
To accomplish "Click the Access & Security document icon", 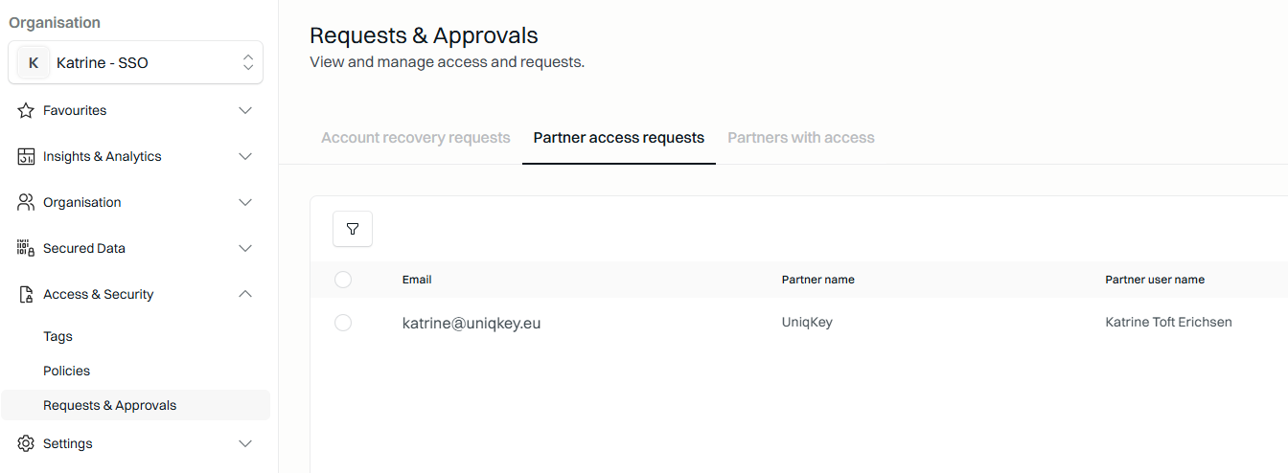I will (26, 294).
